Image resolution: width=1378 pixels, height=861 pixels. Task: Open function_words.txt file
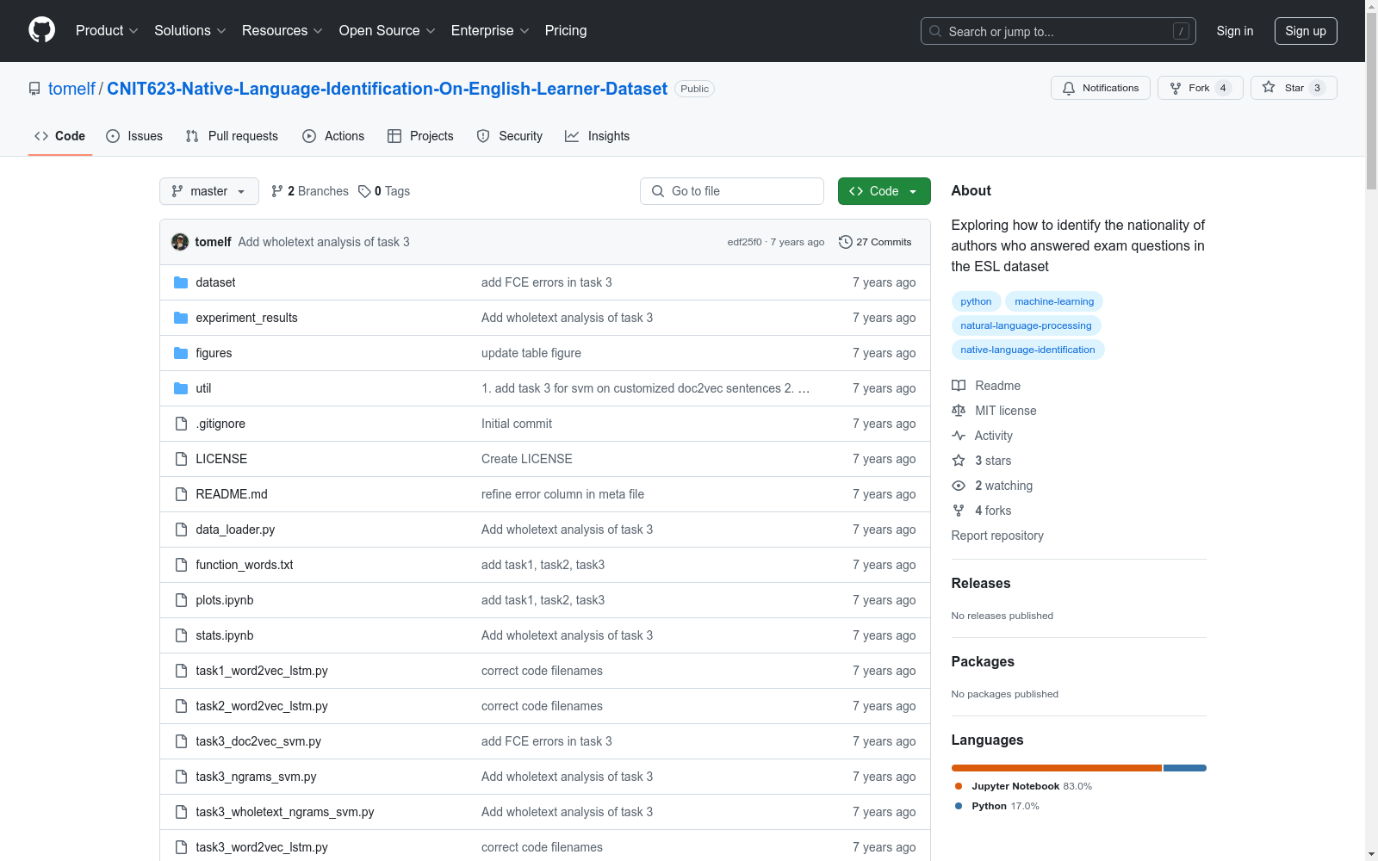pos(245,565)
